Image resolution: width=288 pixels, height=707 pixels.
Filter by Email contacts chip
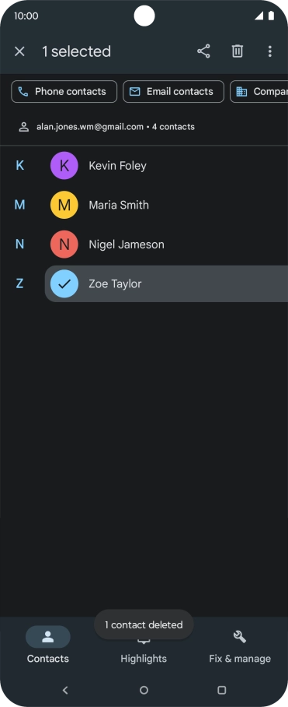[x=173, y=92]
